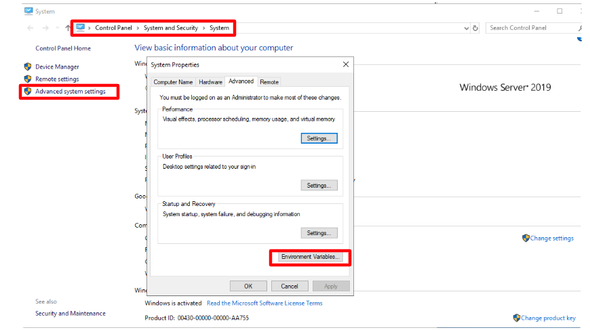
Task: Expand the chevron after Control Panel breadcrumb
Action: (138, 28)
